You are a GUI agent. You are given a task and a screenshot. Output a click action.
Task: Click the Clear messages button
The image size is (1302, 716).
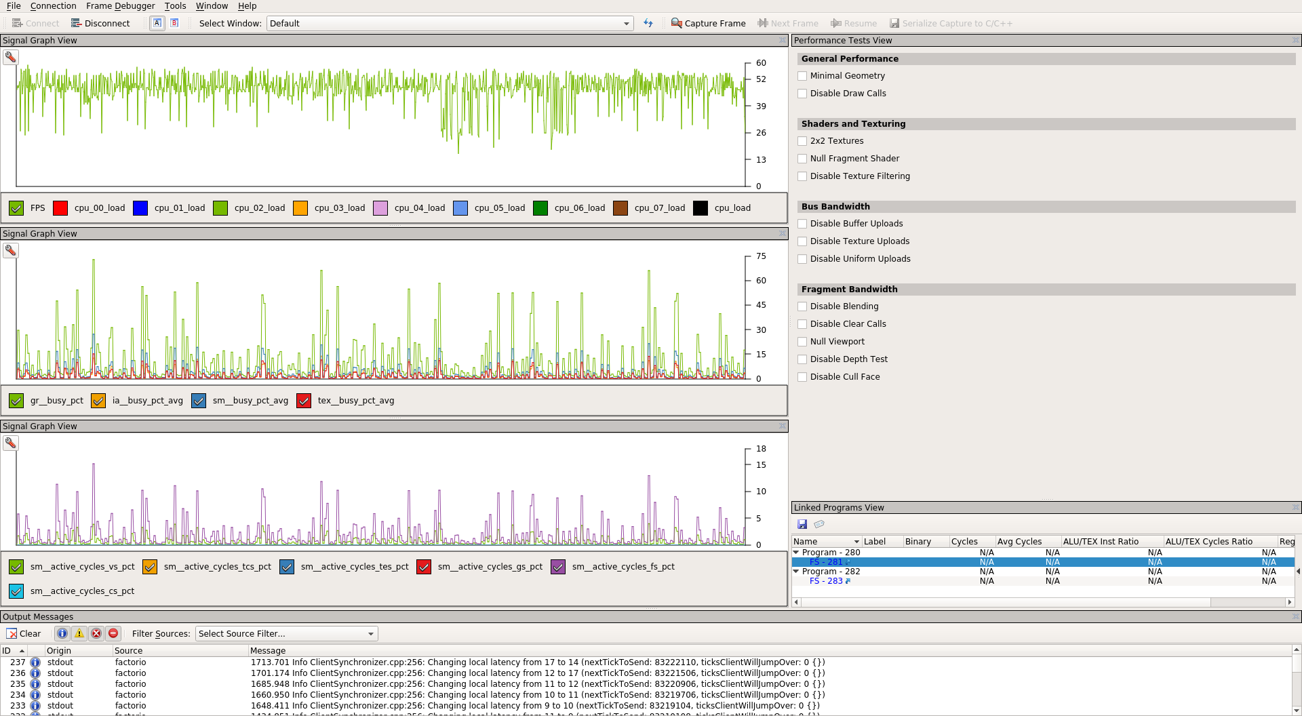tap(24, 633)
